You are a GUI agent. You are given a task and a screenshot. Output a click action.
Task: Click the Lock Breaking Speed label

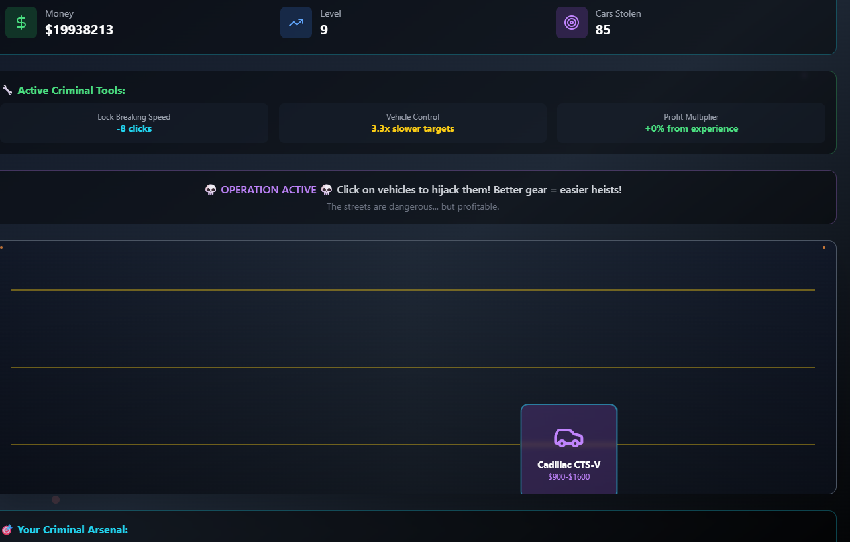coord(134,117)
